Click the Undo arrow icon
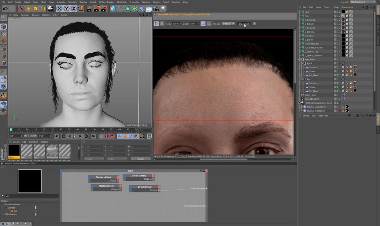 click(x=5, y=9)
